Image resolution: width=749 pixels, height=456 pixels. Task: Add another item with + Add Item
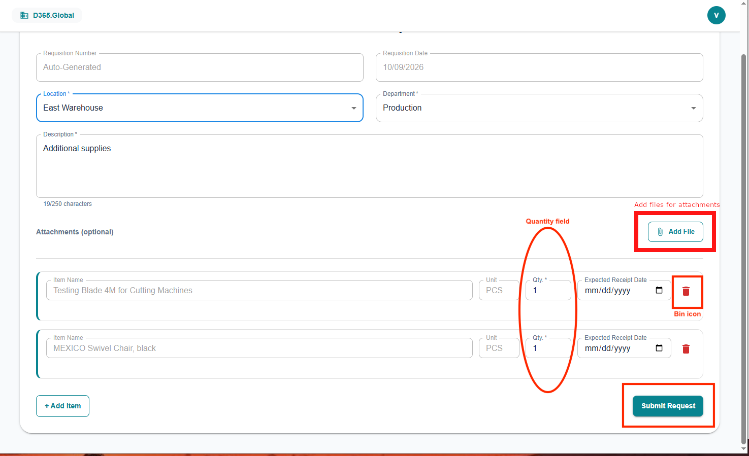click(x=62, y=406)
